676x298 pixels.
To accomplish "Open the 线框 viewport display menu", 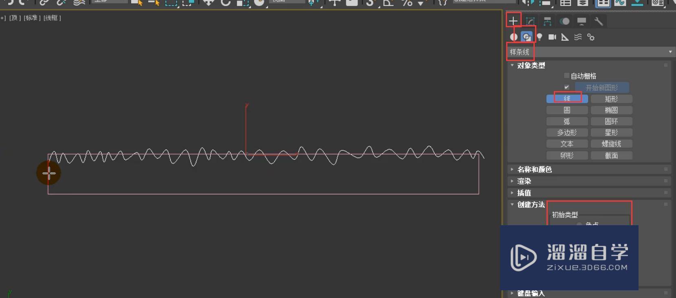I will tap(52, 18).
